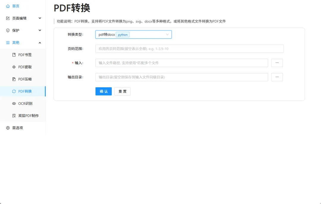Screen dimensions: 321x204
Task: Click the 页码范围 field label
Action: point(75,49)
